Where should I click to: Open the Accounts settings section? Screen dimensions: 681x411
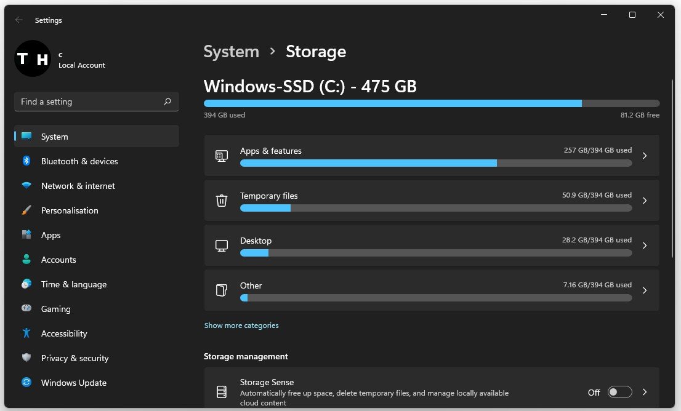(x=58, y=260)
